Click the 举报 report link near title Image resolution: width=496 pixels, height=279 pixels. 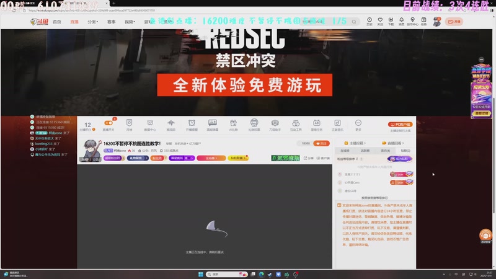(169, 144)
